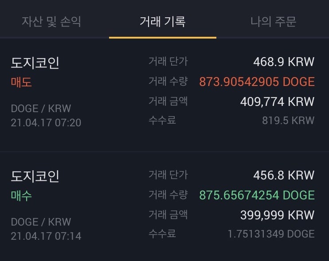Click the 수수료 label in sell record

162,121
